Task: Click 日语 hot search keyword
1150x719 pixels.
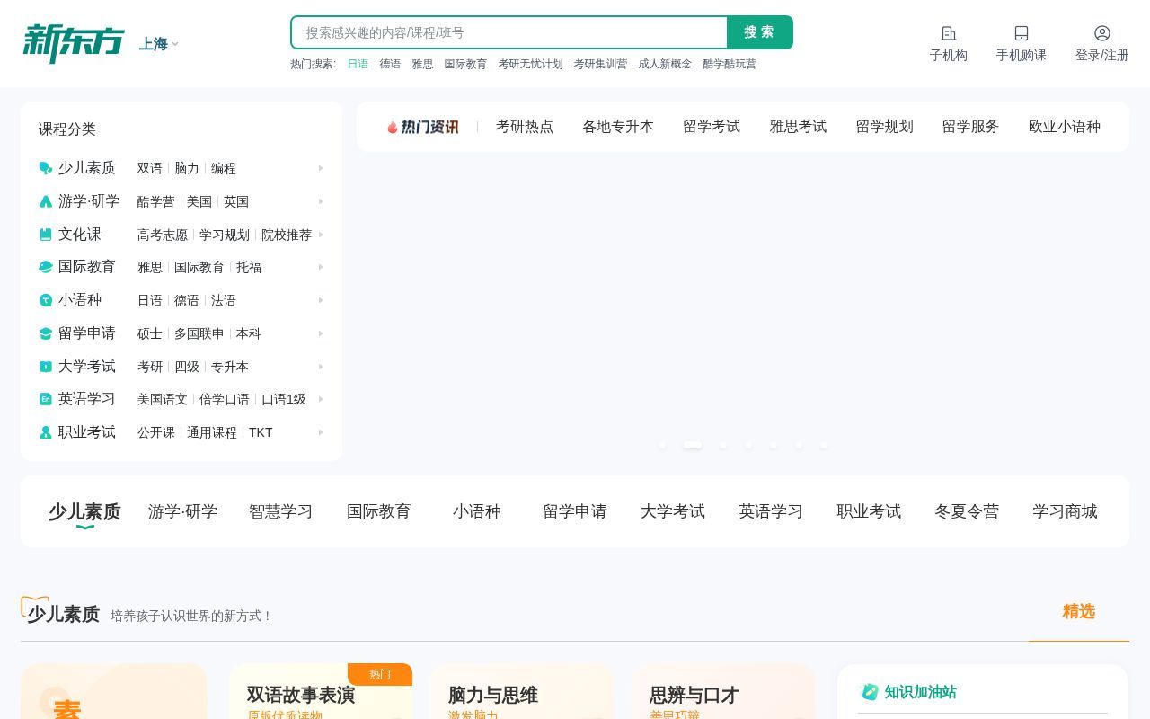Action: (358, 64)
